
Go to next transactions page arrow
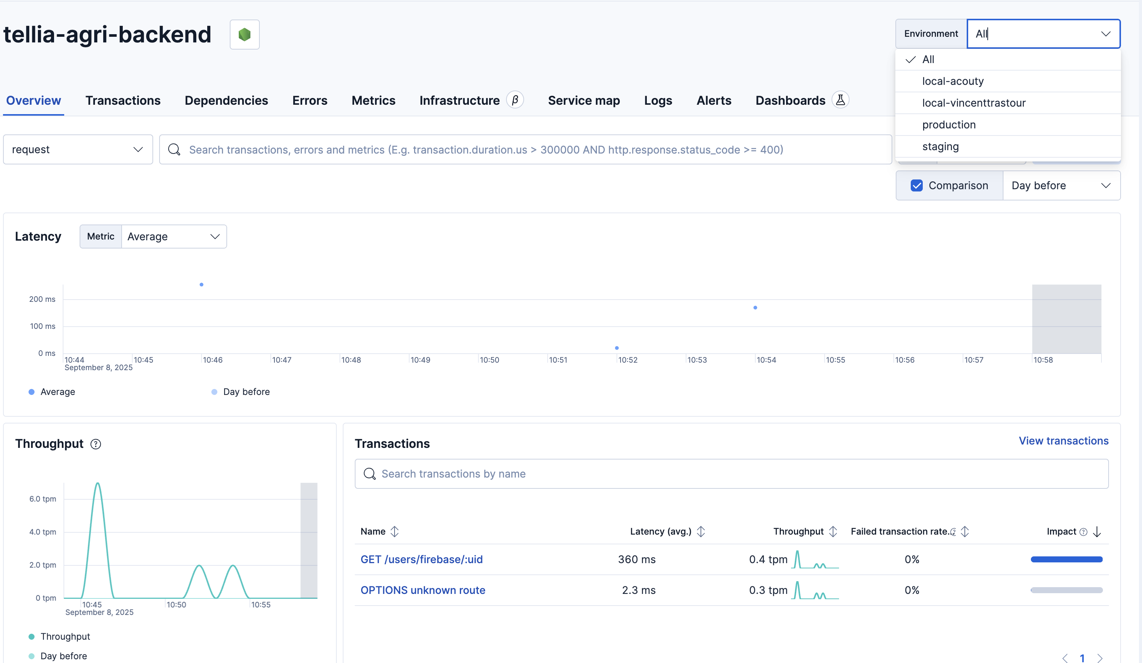point(1100,658)
